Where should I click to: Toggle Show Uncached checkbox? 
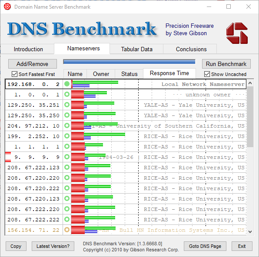tap(207, 74)
